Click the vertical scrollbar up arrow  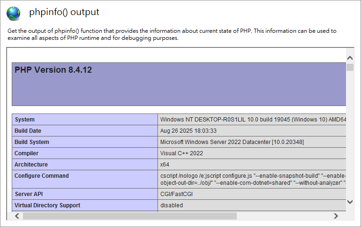tap(350, 58)
